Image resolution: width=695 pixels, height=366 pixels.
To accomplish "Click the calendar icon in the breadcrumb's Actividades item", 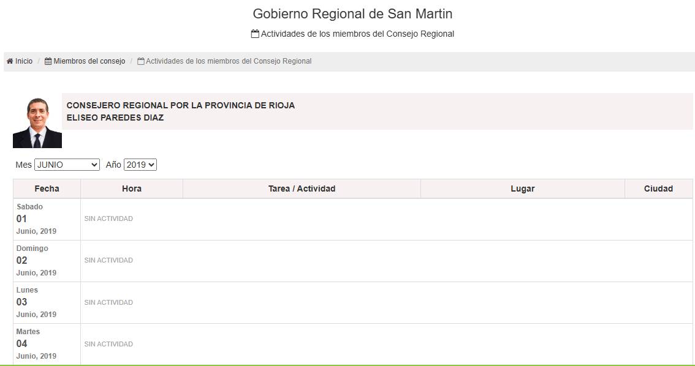I will point(141,61).
